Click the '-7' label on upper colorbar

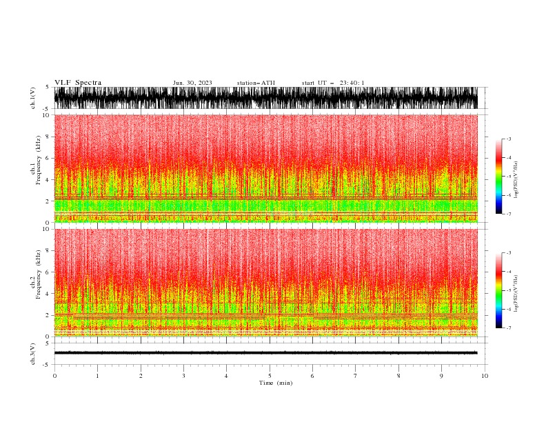click(x=509, y=214)
